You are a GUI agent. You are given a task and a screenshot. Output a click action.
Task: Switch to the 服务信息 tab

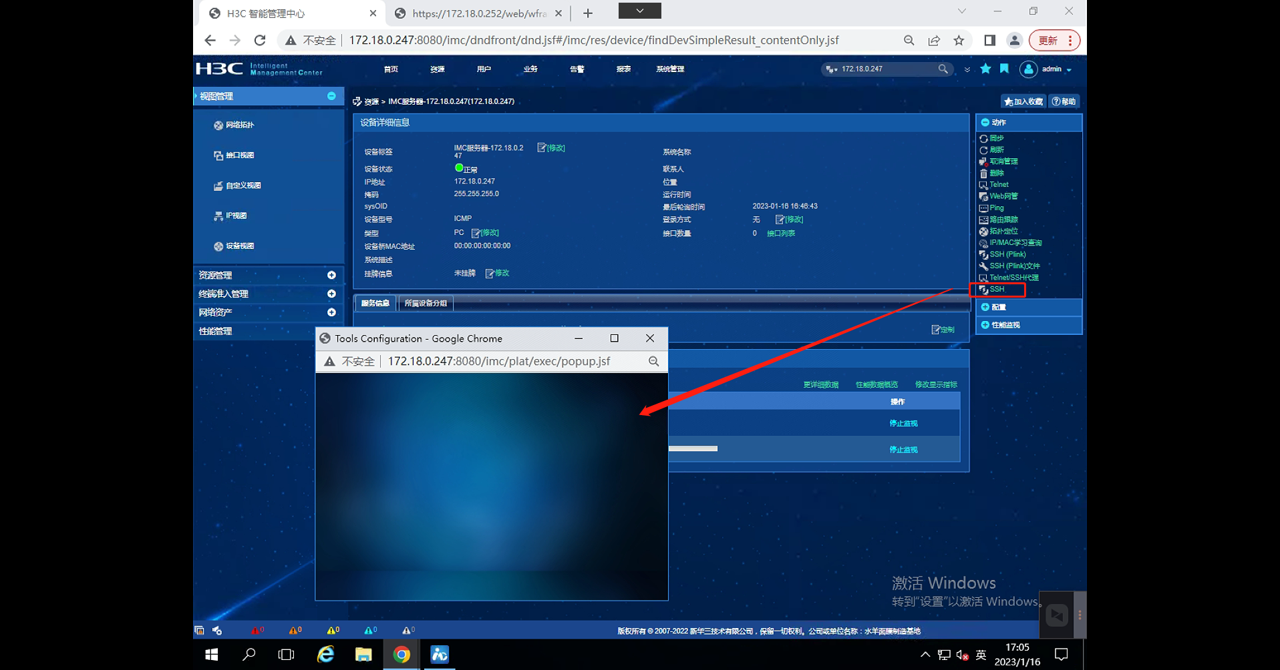click(375, 304)
